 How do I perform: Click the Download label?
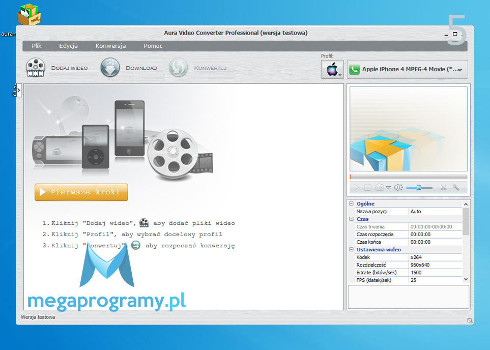point(141,68)
